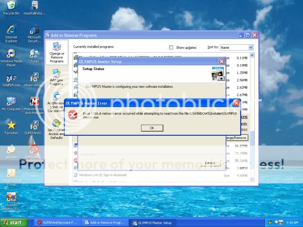Screen dimensions: 303x227
Task: Maximize the Add or Remove Programs window
Action: 248,35
